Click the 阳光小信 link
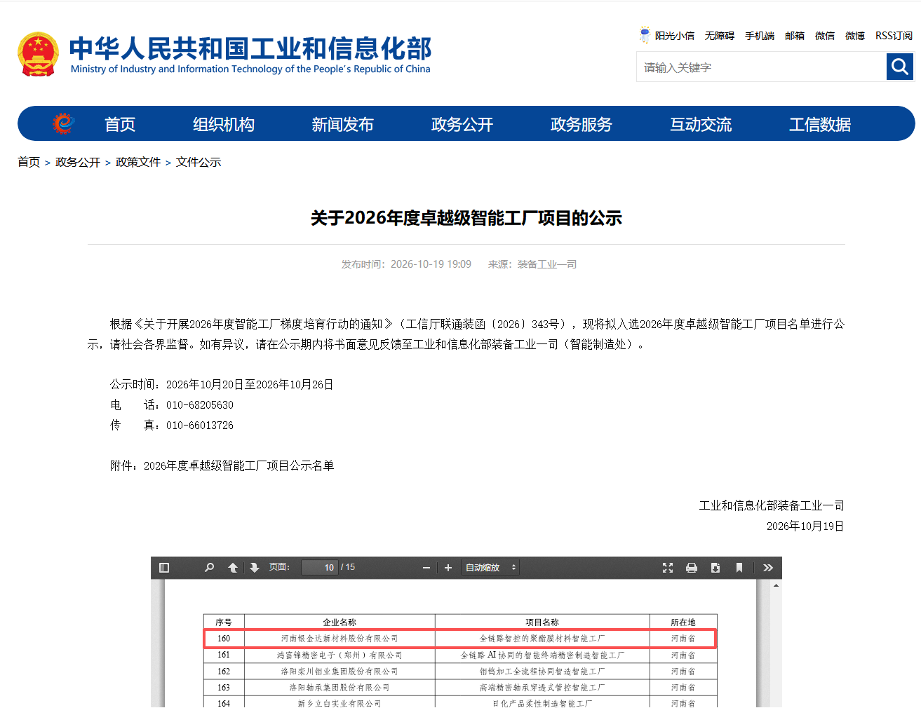 (675, 36)
